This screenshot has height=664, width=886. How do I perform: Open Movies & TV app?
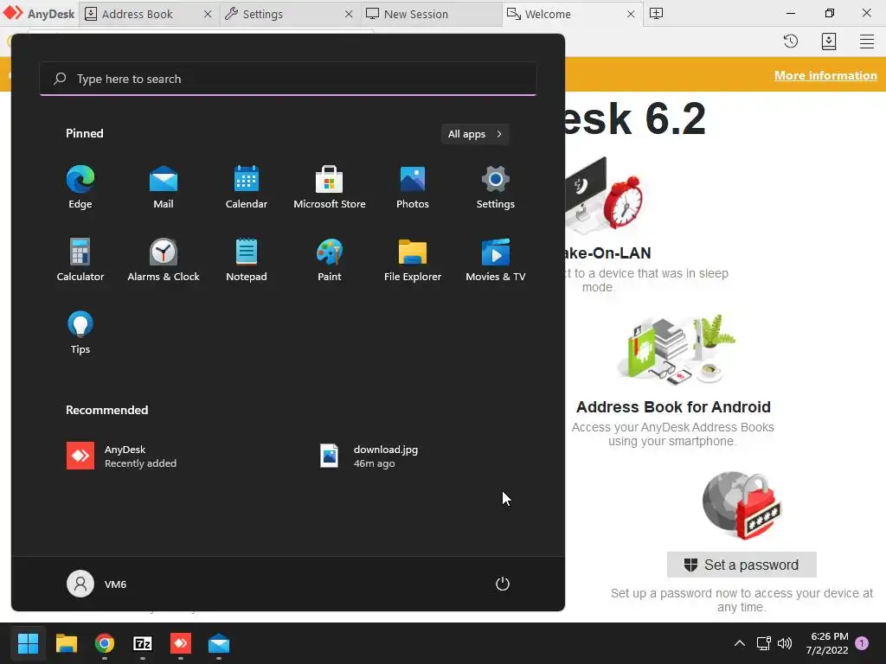496,260
